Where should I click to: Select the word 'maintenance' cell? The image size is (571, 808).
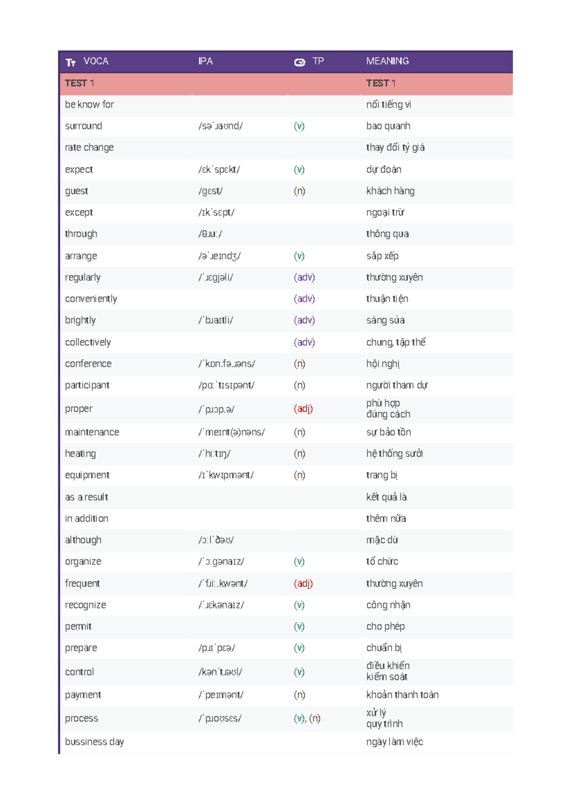[92, 432]
